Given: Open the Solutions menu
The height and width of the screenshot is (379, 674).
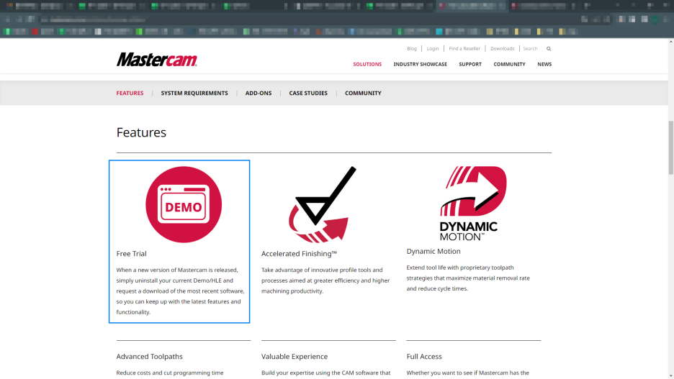Looking at the screenshot, I should (x=367, y=64).
